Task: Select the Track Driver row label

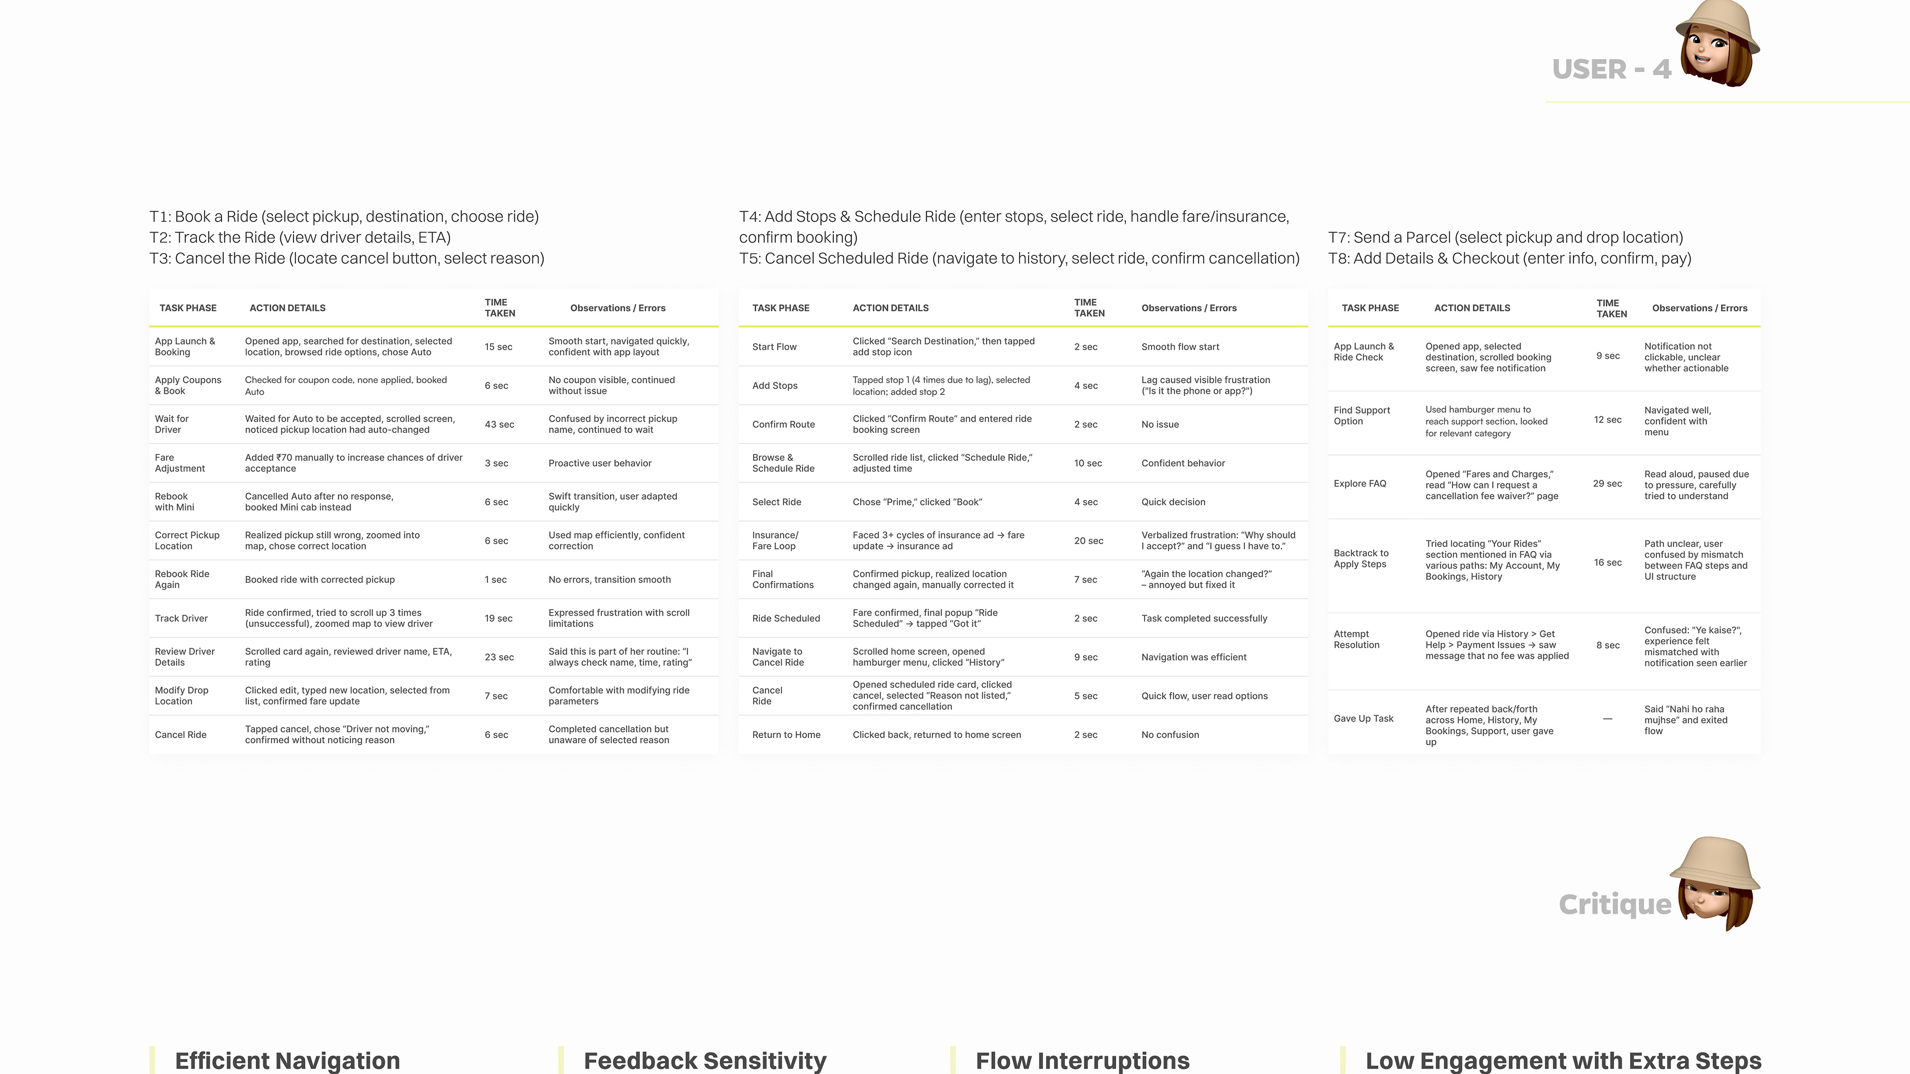Action: [181, 618]
